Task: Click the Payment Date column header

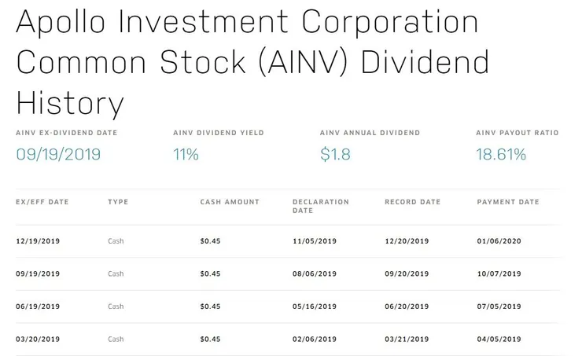Action: pyautogui.click(x=508, y=202)
